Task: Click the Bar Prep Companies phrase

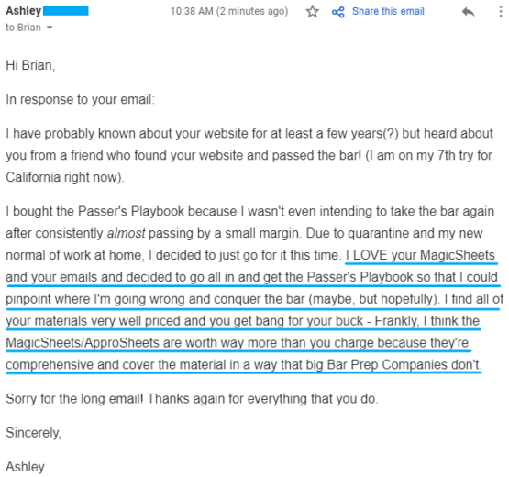Action: (380, 364)
